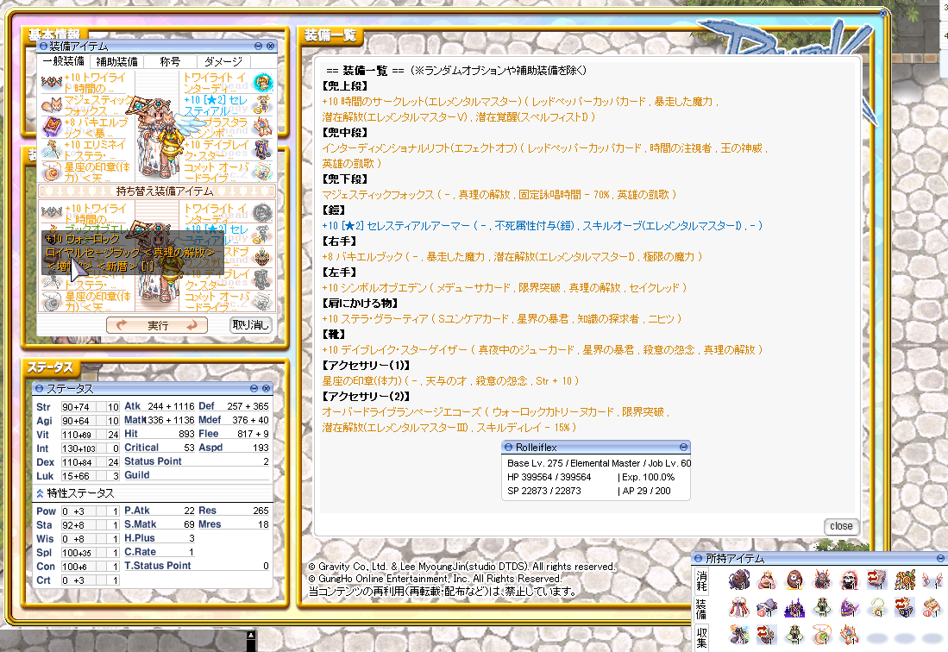Open the ダメージ tab
Image resolution: width=948 pixels, height=652 pixels.
click(x=223, y=62)
